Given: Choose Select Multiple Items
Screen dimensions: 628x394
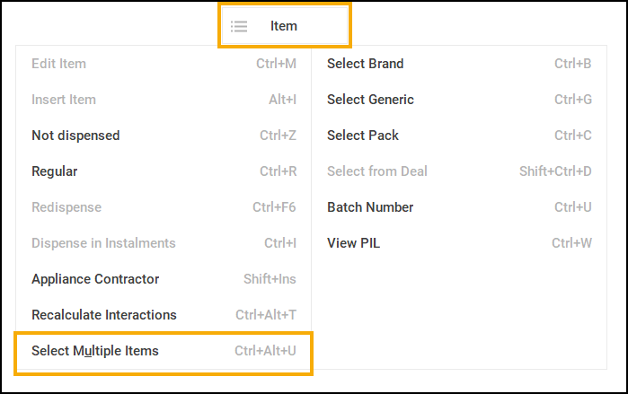Looking at the screenshot, I should pyautogui.click(x=95, y=351).
